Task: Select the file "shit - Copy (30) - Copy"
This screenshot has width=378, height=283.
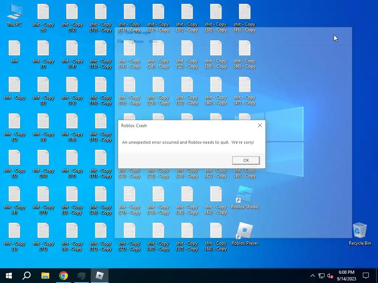Action: [158, 237]
